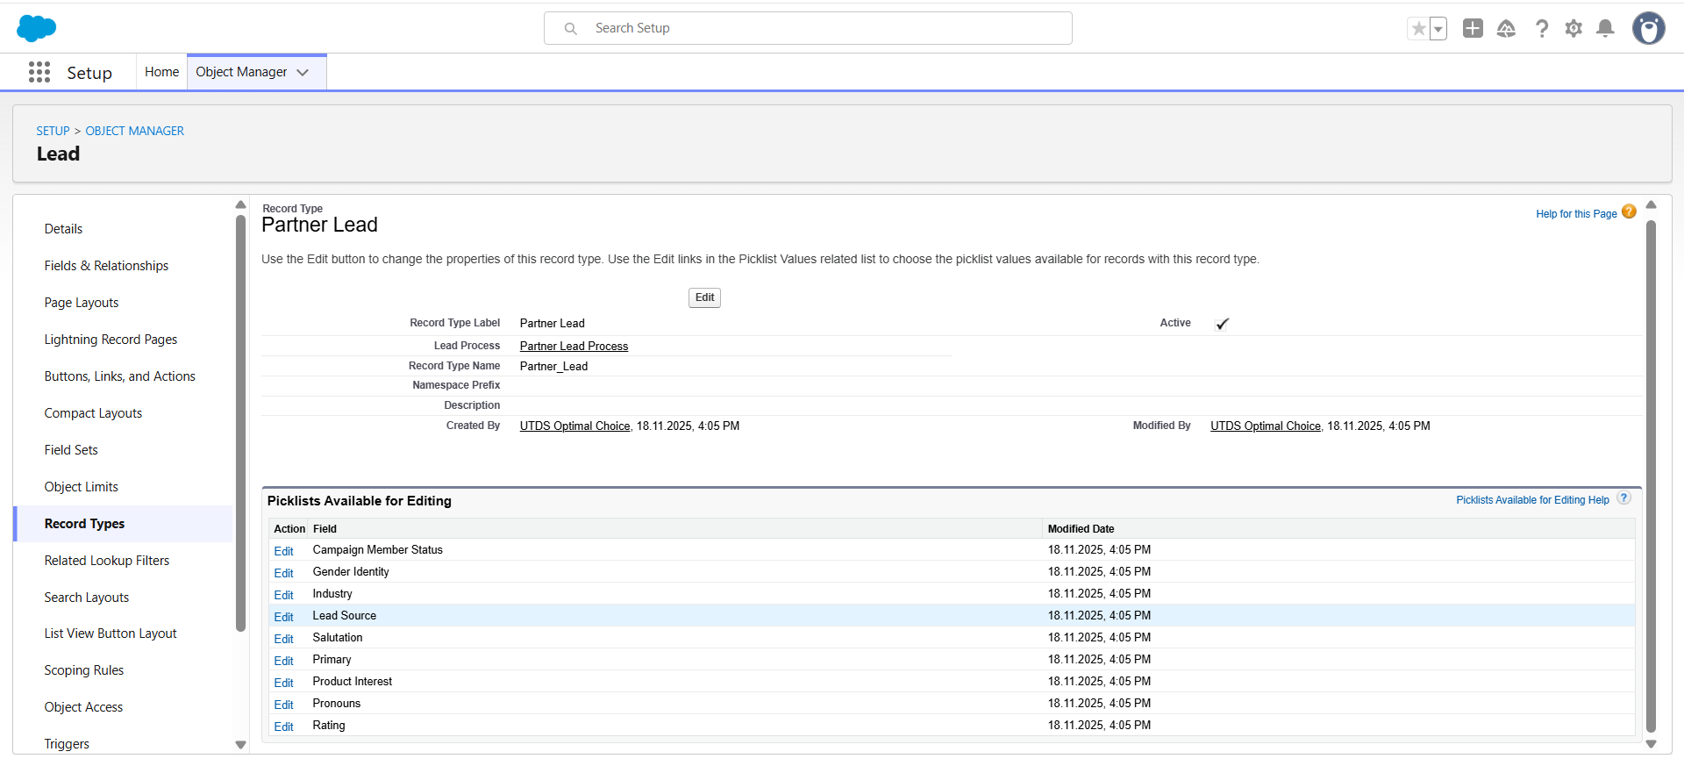Viewport: 1684px width, 766px height.
Task: Open List View Button Layout
Action: click(x=111, y=634)
